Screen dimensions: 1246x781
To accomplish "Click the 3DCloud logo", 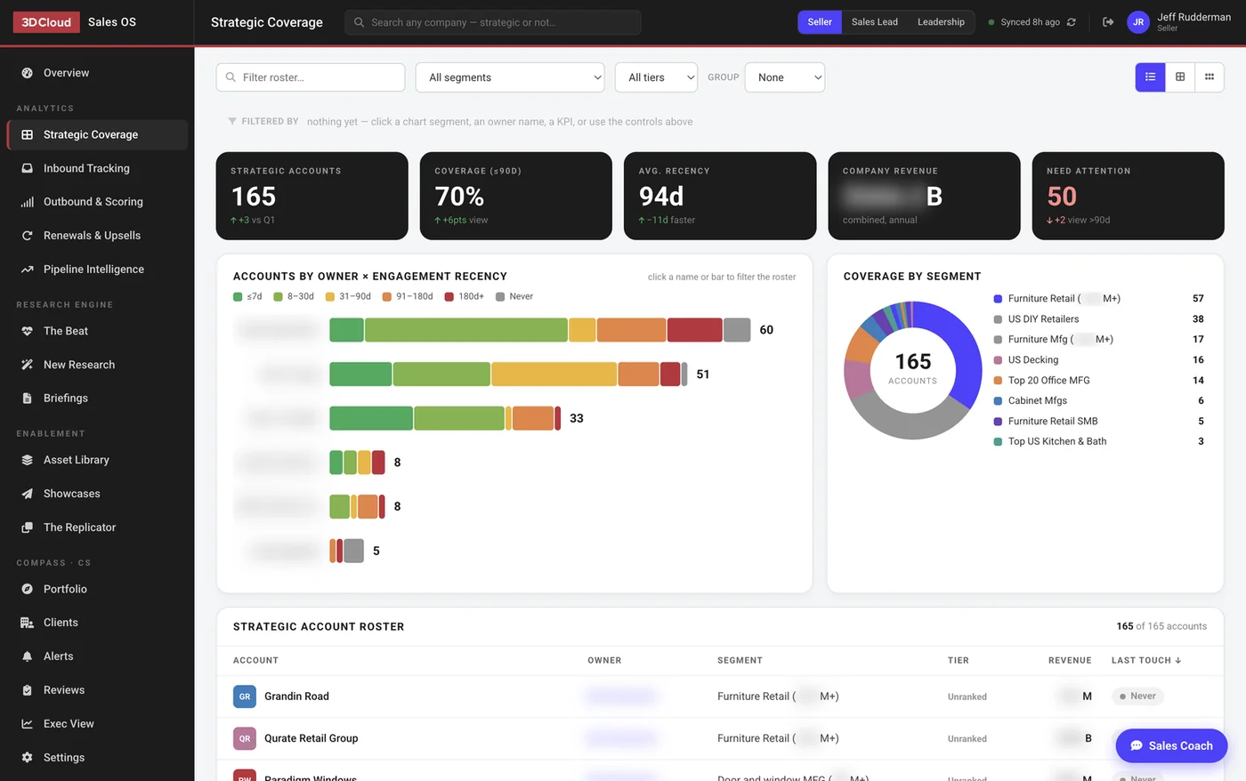I will 46,22.
